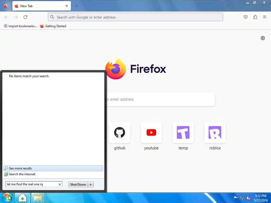Select See more results in Start menu
Viewport: 271px width, 203px height.
click(53, 168)
